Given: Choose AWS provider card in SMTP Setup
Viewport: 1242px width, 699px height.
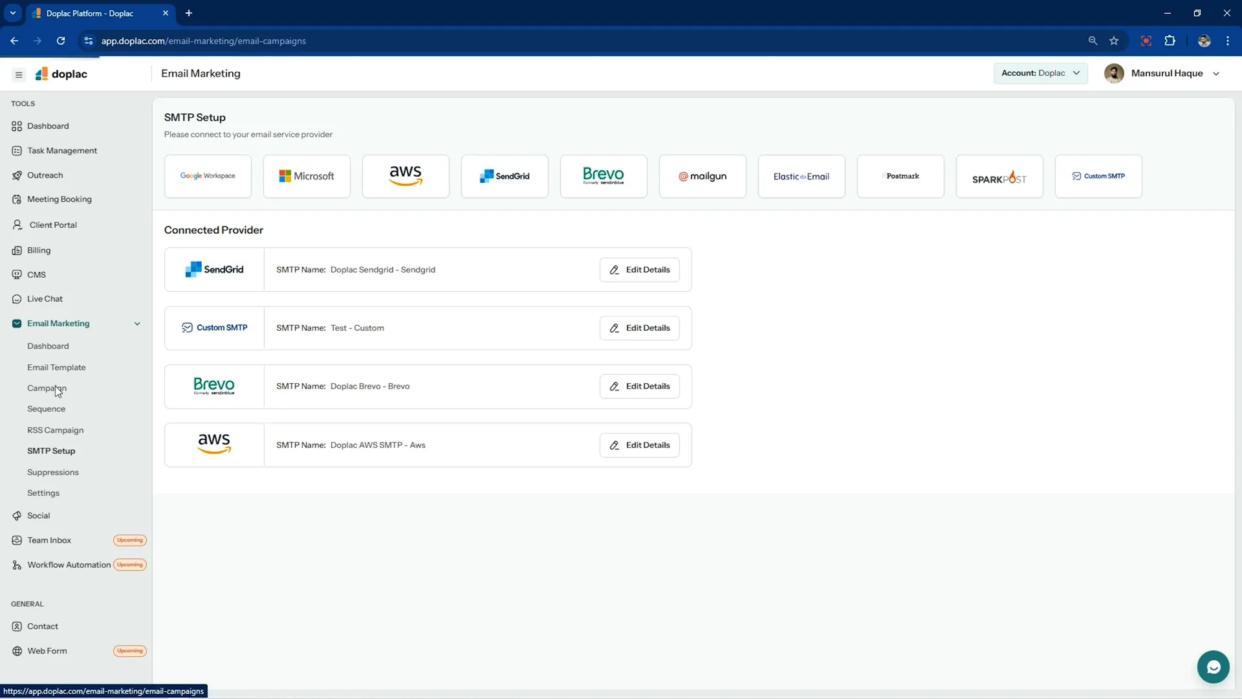Looking at the screenshot, I should 406,176.
